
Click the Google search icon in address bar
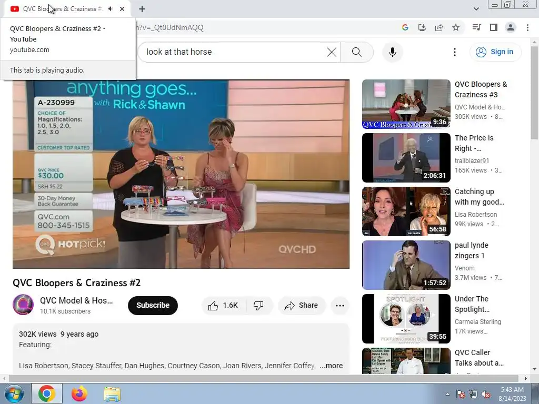405,27
